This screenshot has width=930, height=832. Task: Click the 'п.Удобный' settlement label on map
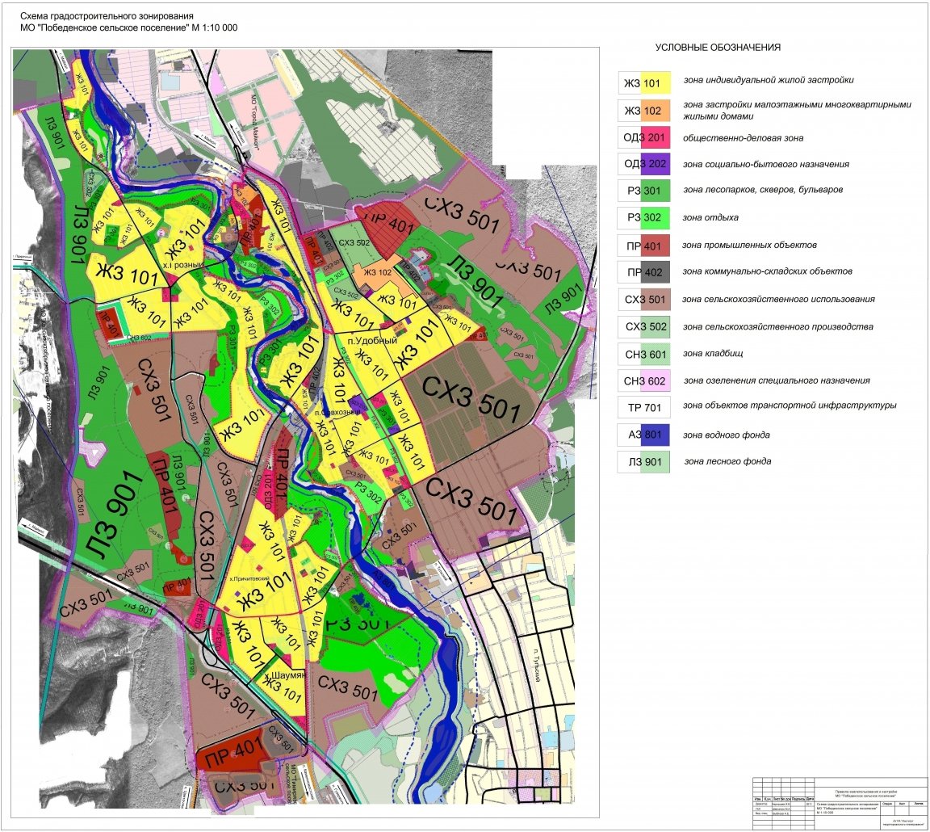point(372,341)
